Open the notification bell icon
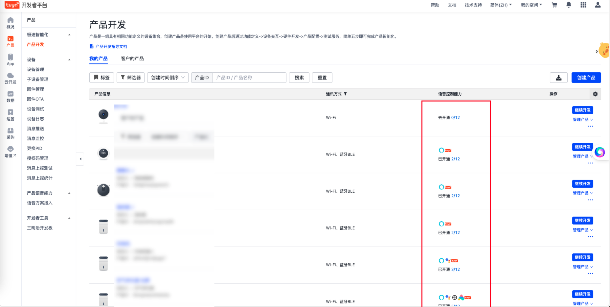The height and width of the screenshot is (307, 610). point(569,5)
